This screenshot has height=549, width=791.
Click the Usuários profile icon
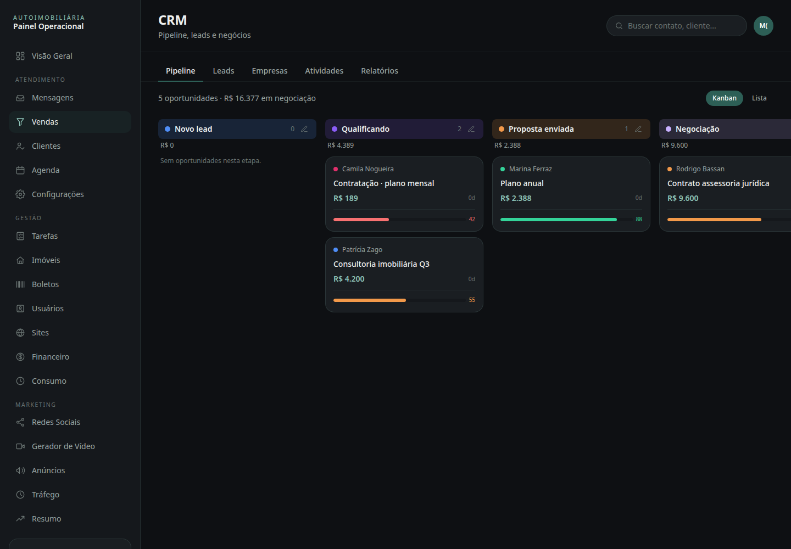coord(20,309)
